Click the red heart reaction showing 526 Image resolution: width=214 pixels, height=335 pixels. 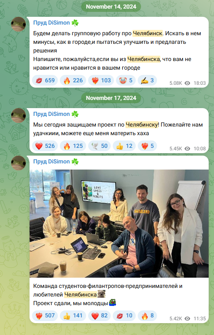tap(45, 146)
